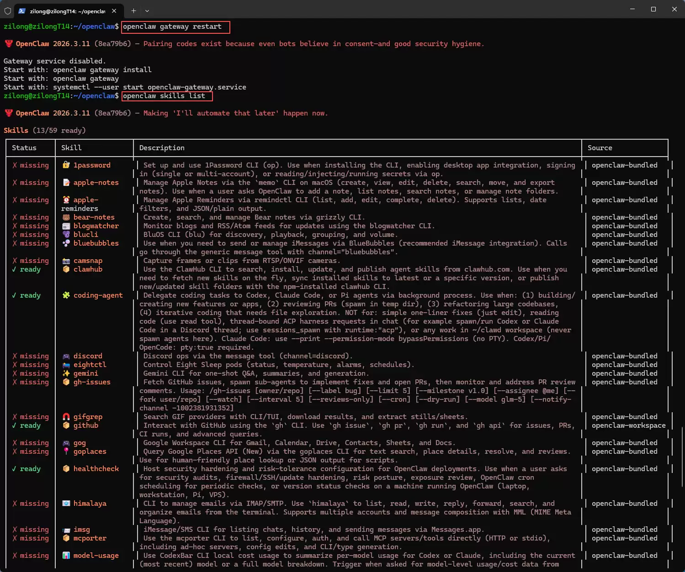The height and width of the screenshot is (572, 685).
Task: Click the bear-notes bear icon
Action: point(66,217)
